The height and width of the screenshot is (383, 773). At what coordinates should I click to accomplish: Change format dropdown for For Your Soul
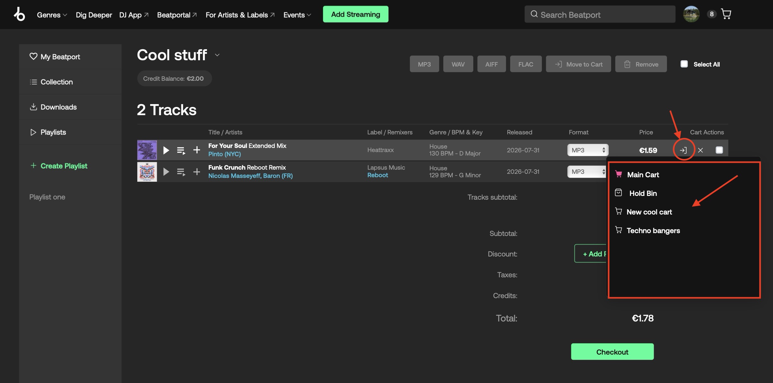pyautogui.click(x=588, y=150)
